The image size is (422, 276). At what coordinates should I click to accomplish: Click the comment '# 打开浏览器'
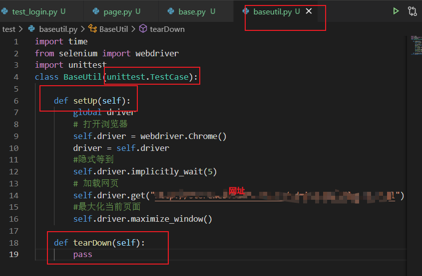(x=100, y=124)
